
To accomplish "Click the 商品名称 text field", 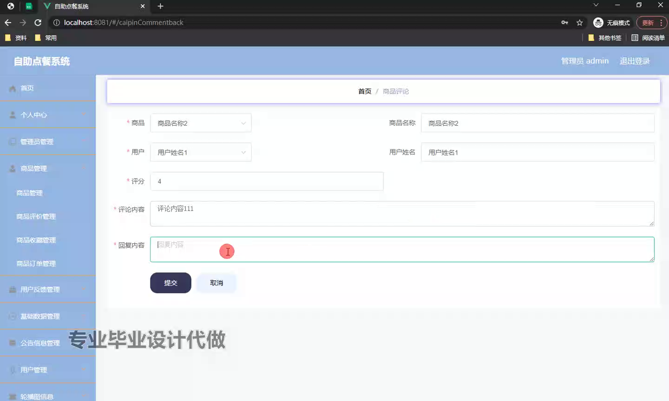I will click(x=538, y=123).
